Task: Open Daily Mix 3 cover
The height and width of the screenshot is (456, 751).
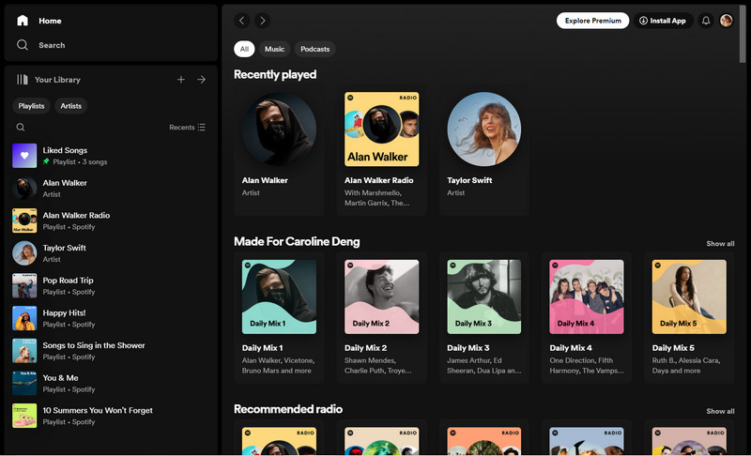Action: pyautogui.click(x=484, y=296)
